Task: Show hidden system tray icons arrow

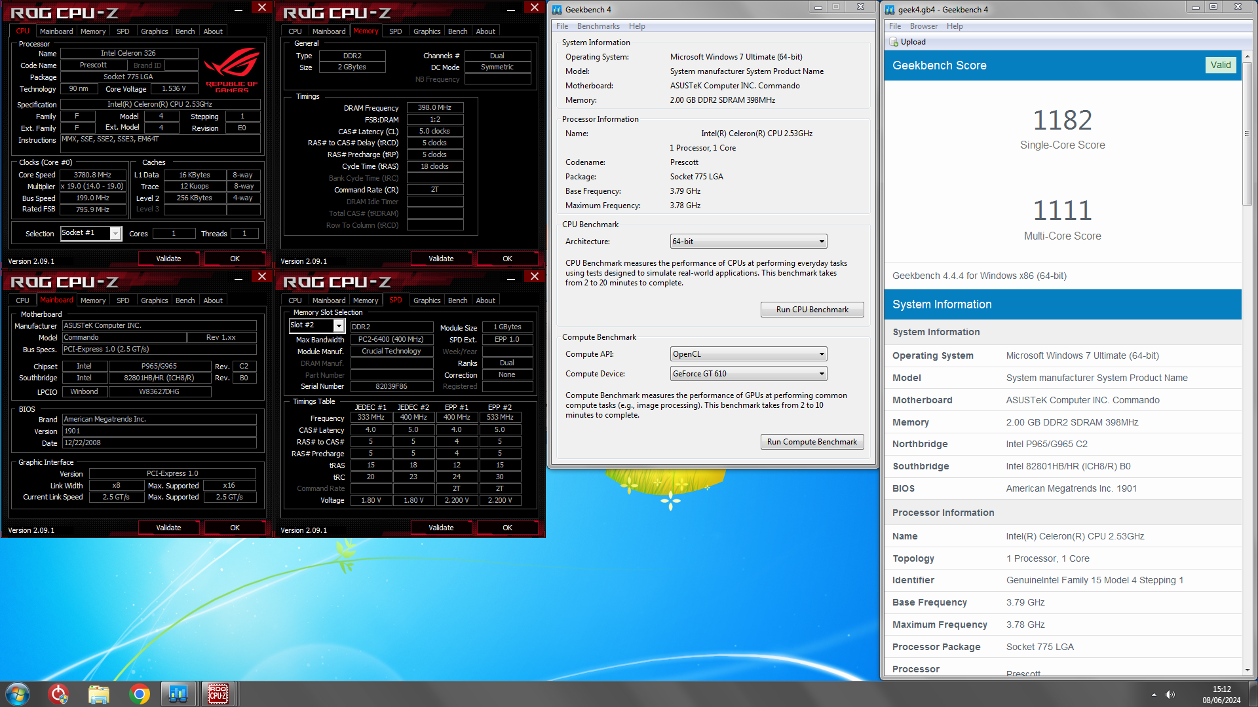Action: pyautogui.click(x=1154, y=695)
